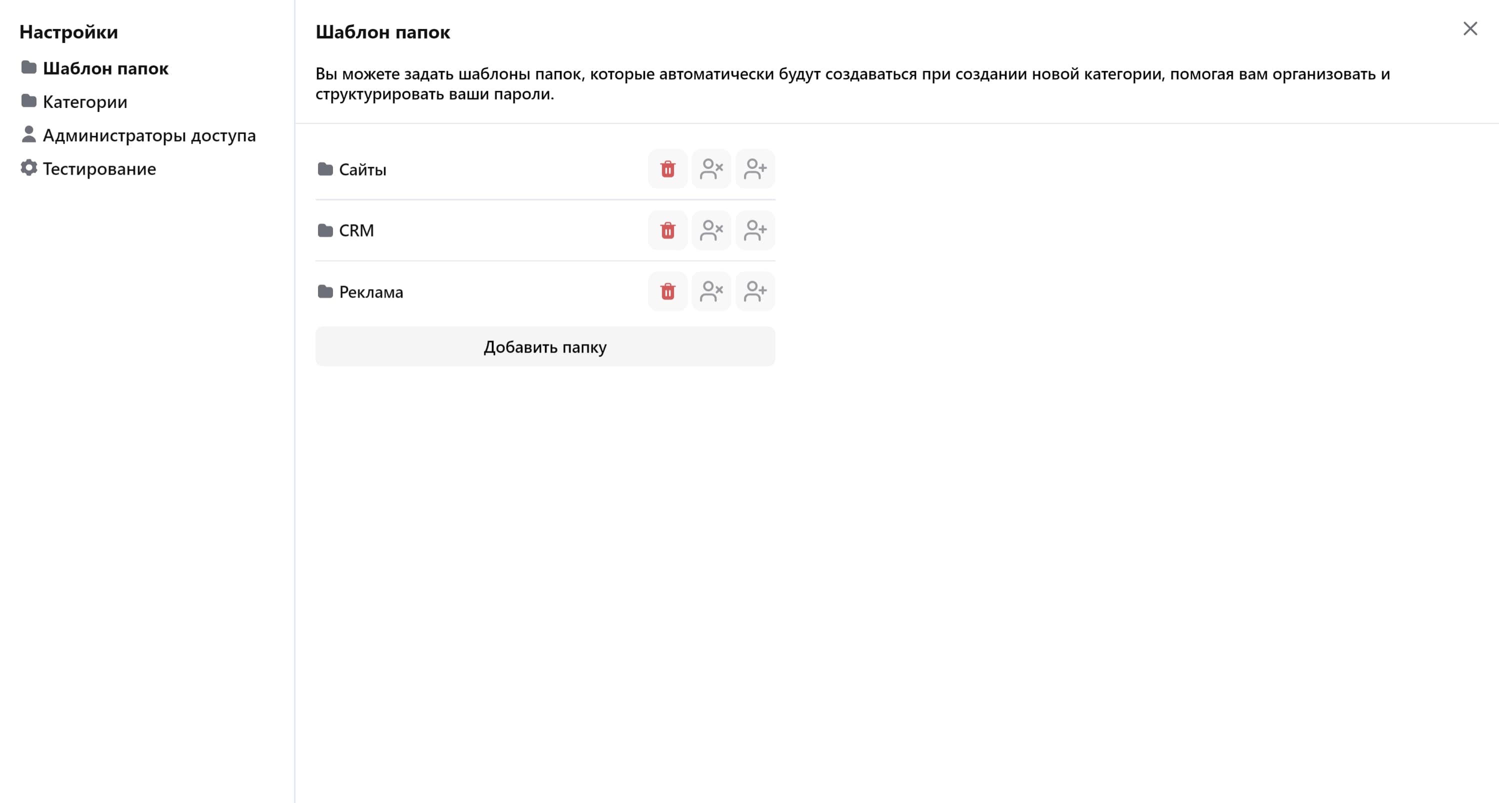
Task: Close the settings dialog with X
Action: [1470, 28]
